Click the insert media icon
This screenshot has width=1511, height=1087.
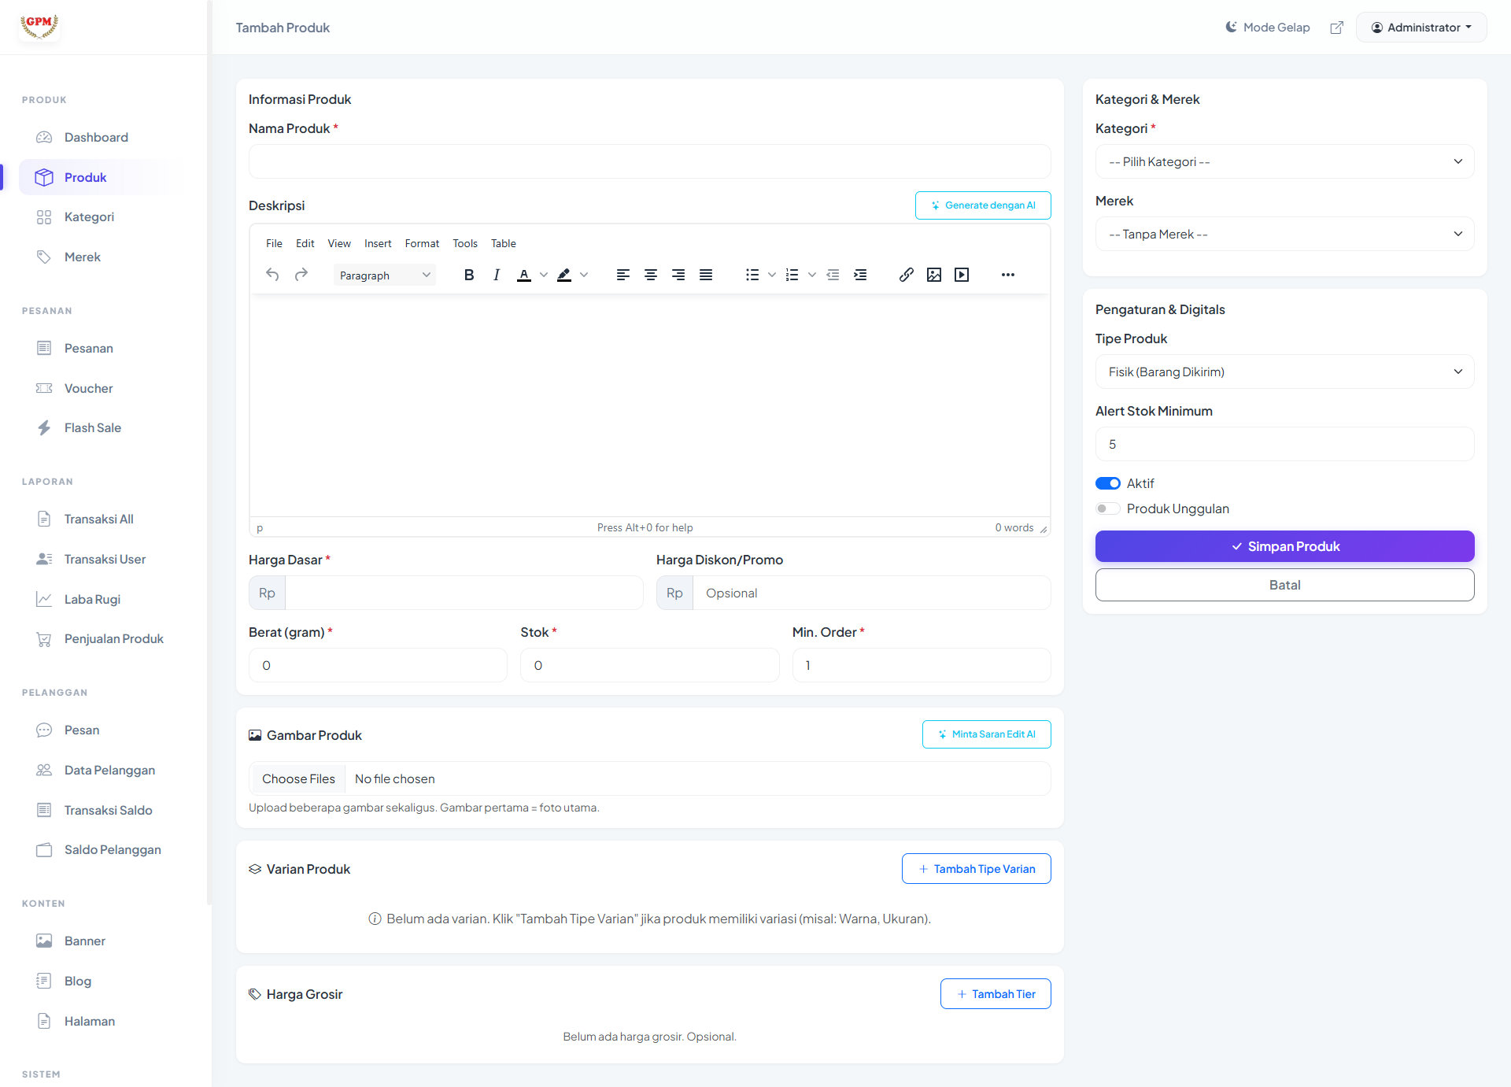(x=962, y=275)
